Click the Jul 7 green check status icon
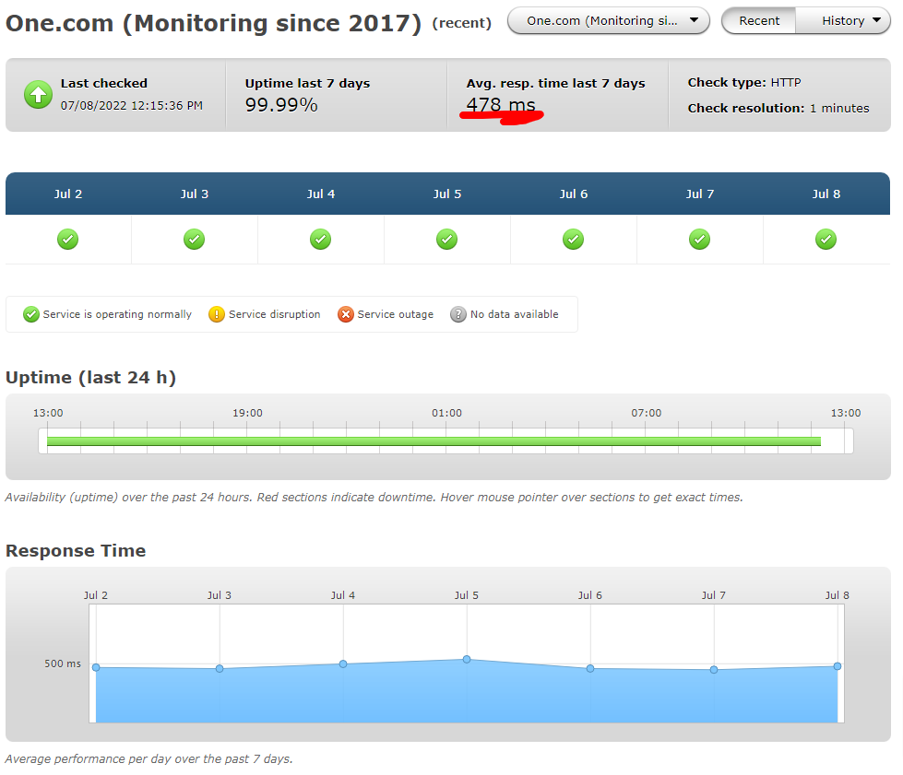The image size is (903, 775). [700, 239]
